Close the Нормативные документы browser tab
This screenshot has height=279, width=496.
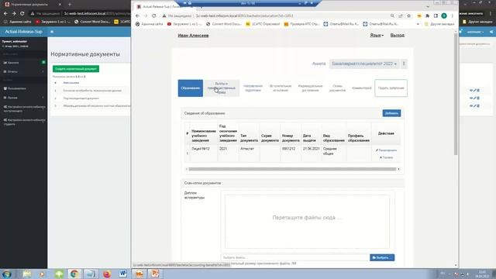pos(60,5)
